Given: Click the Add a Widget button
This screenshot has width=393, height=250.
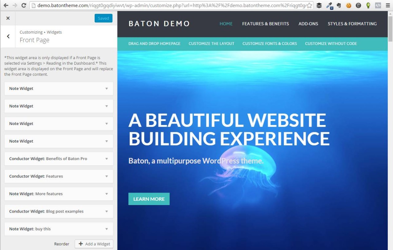Looking at the screenshot, I should click(x=94, y=244).
